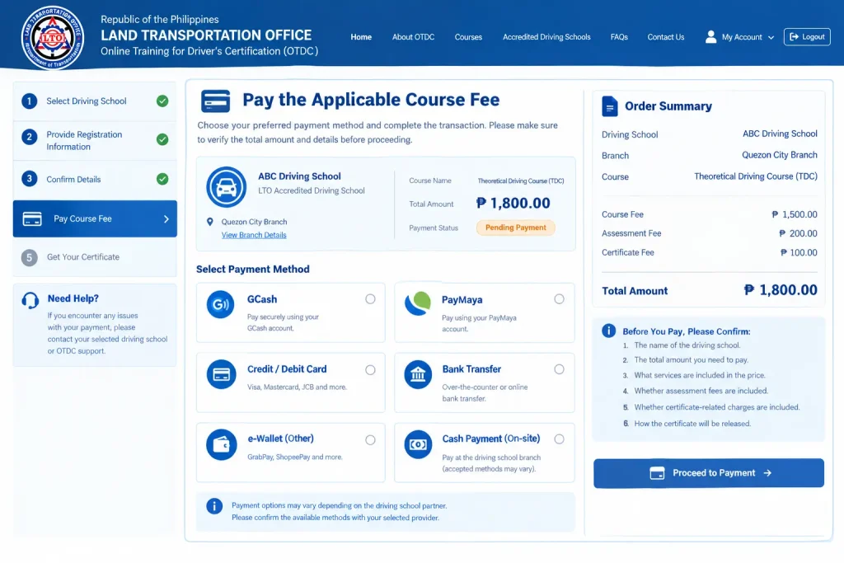844x563 pixels.
Task: Click the chevron on Pay Course Fee step
Action: [166, 219]
